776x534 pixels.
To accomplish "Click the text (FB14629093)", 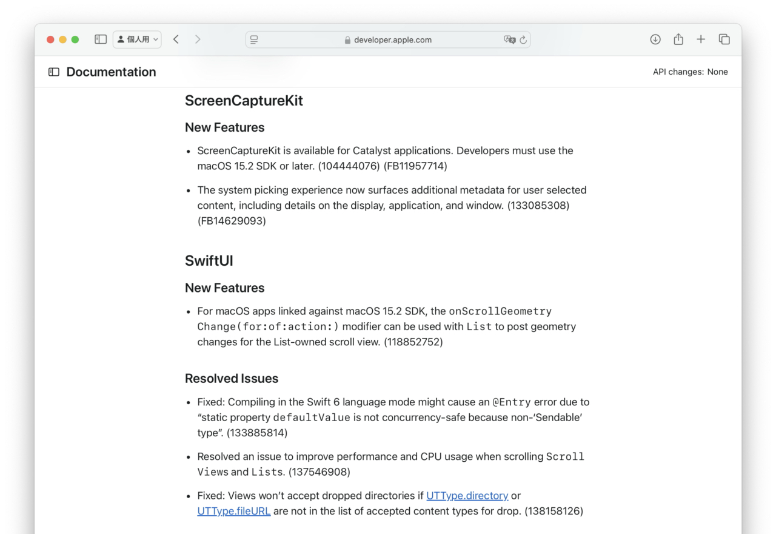I will coord(232,221).
